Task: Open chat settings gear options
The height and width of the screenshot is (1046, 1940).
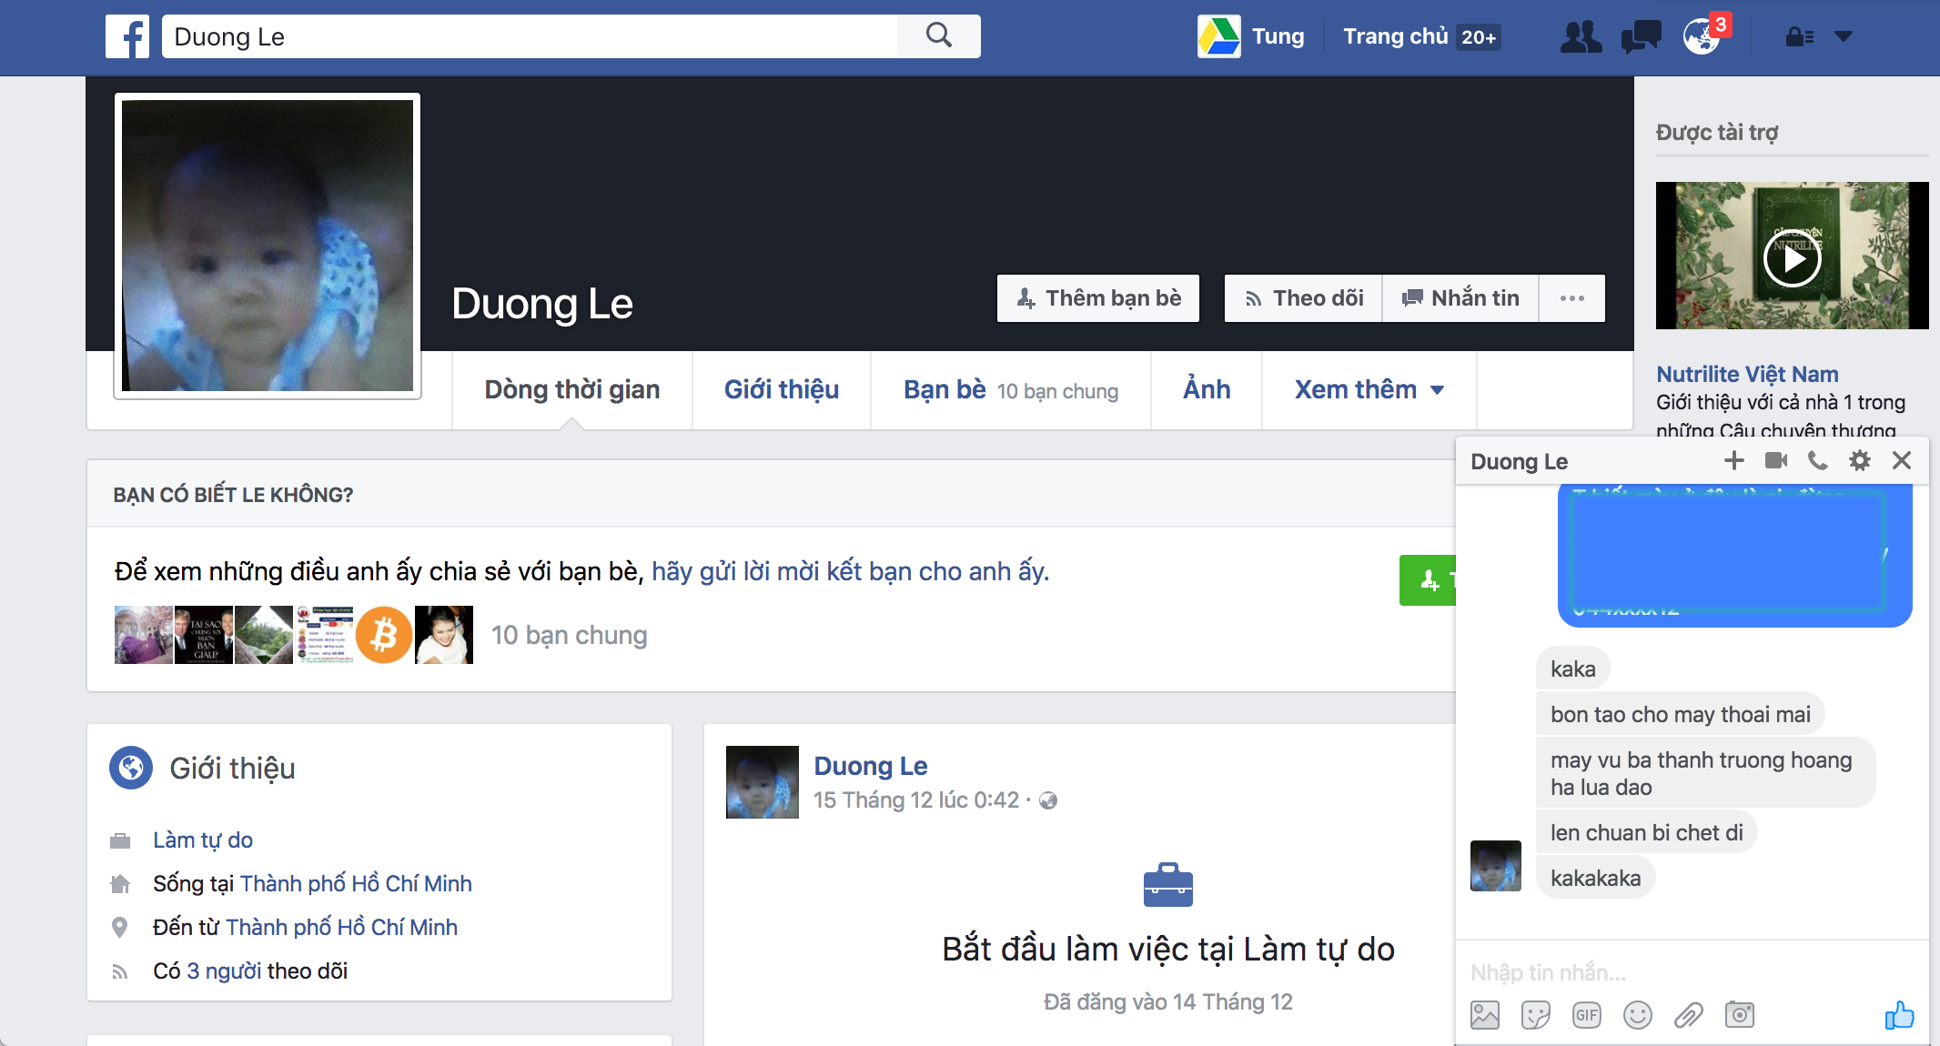Action: pyautogui.click(x=1859, y=460)
